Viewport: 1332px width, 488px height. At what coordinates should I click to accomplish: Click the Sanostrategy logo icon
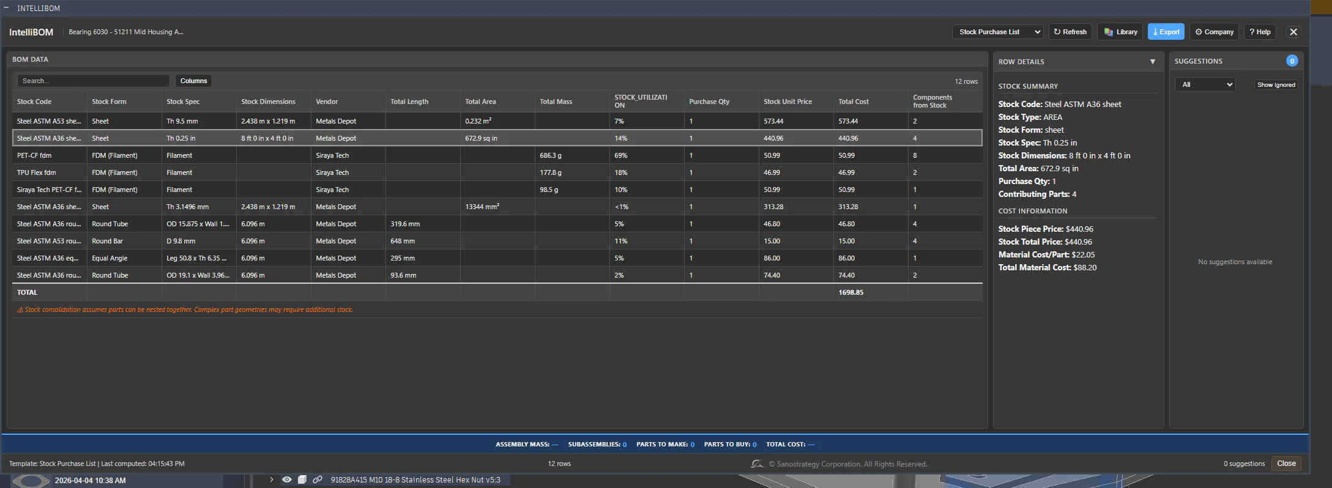point(757,464)
